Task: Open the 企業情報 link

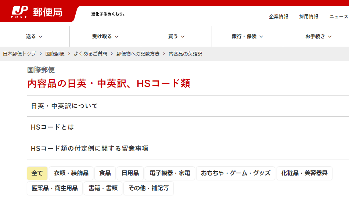Action: 278,17
